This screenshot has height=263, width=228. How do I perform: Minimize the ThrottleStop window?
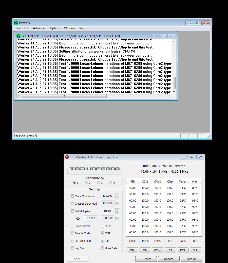(x=183, y=157)
